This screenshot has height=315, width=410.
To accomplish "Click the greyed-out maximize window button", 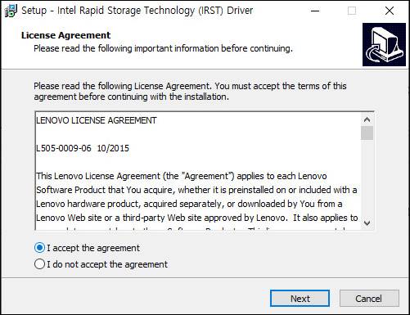I will (x=352, y=11).
